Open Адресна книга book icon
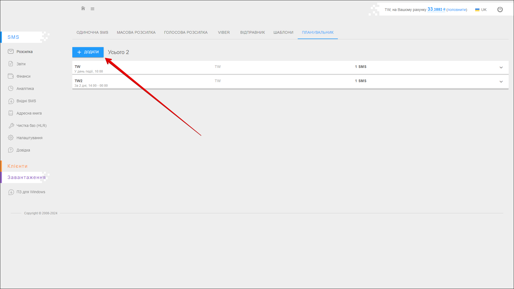This screenshot has height=289, width=514. click(11, 113)
